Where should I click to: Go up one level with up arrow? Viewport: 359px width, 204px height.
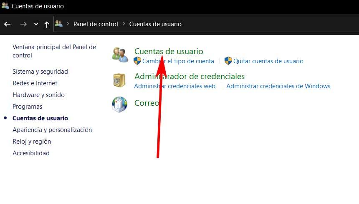(47, 25)
